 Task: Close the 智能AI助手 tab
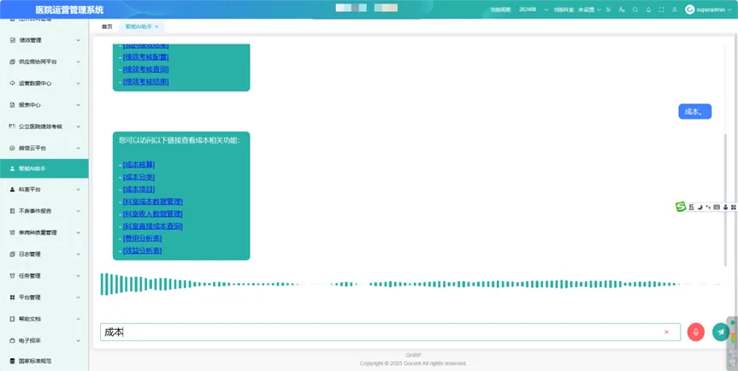click(x=156, y=27)
